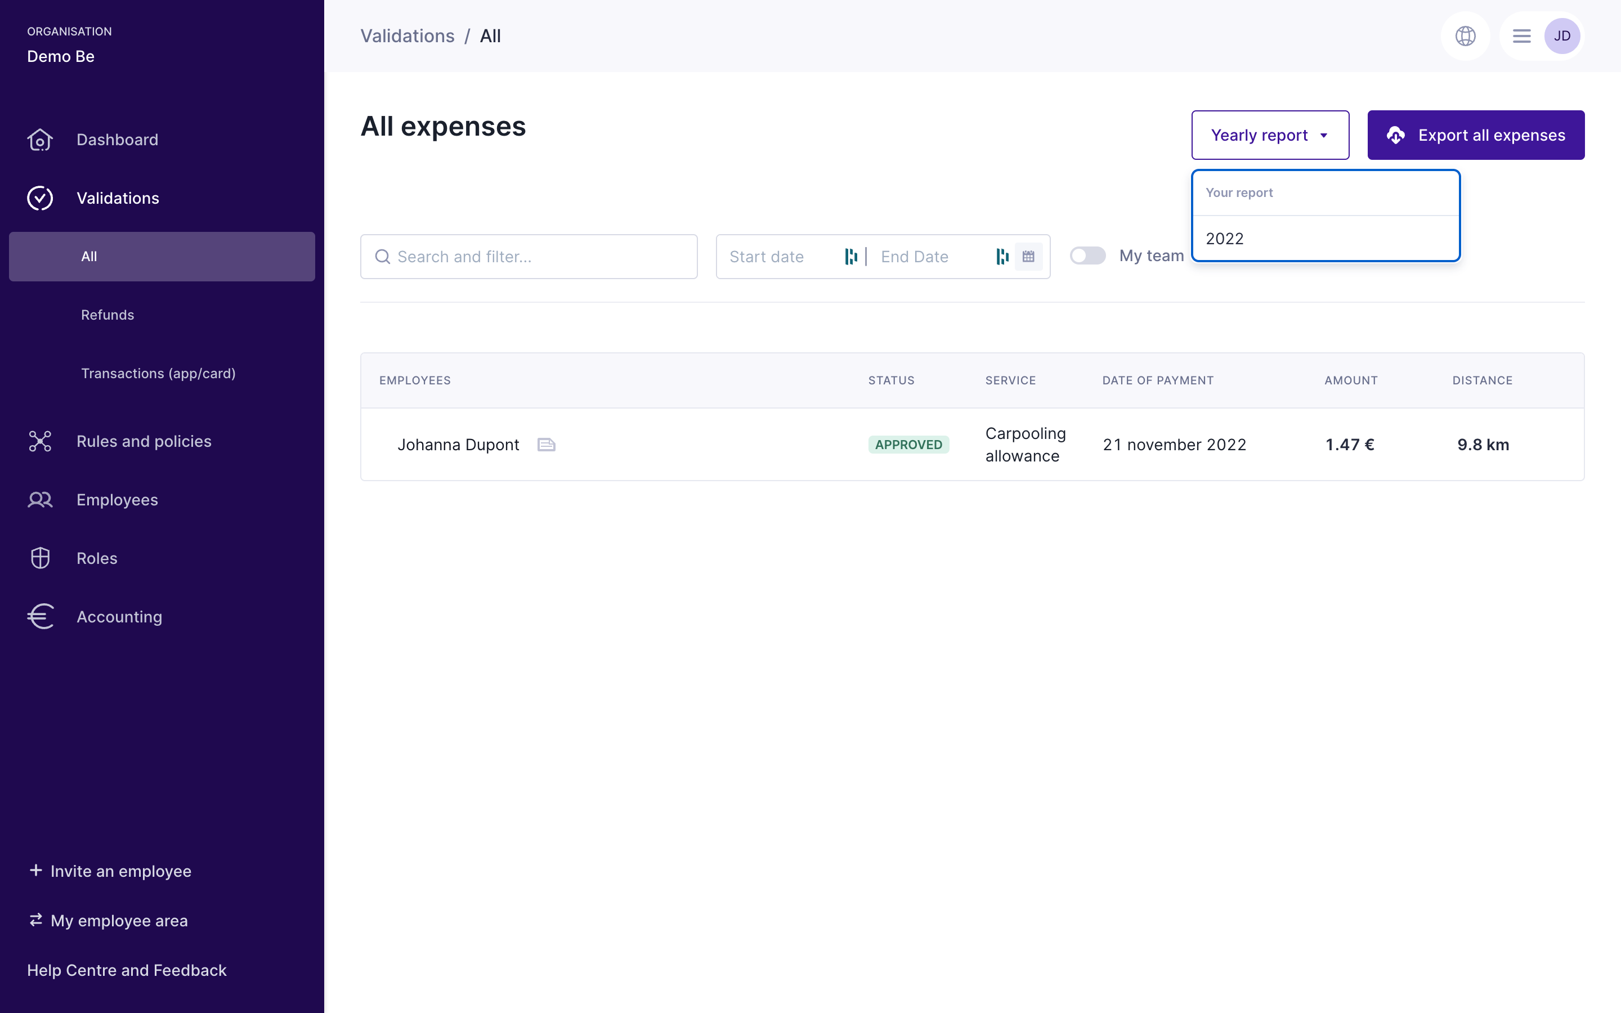Click the JD user avatar
The width and height of the screenshot is (1621, 1013).
(1561, 36)
